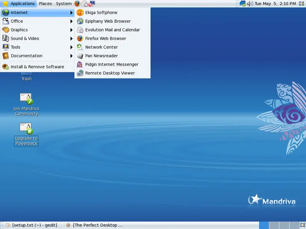The height and width of the screenshot is (229, 306).
Task: Launch Pan Newsreader
Action: tap(112, 56)
